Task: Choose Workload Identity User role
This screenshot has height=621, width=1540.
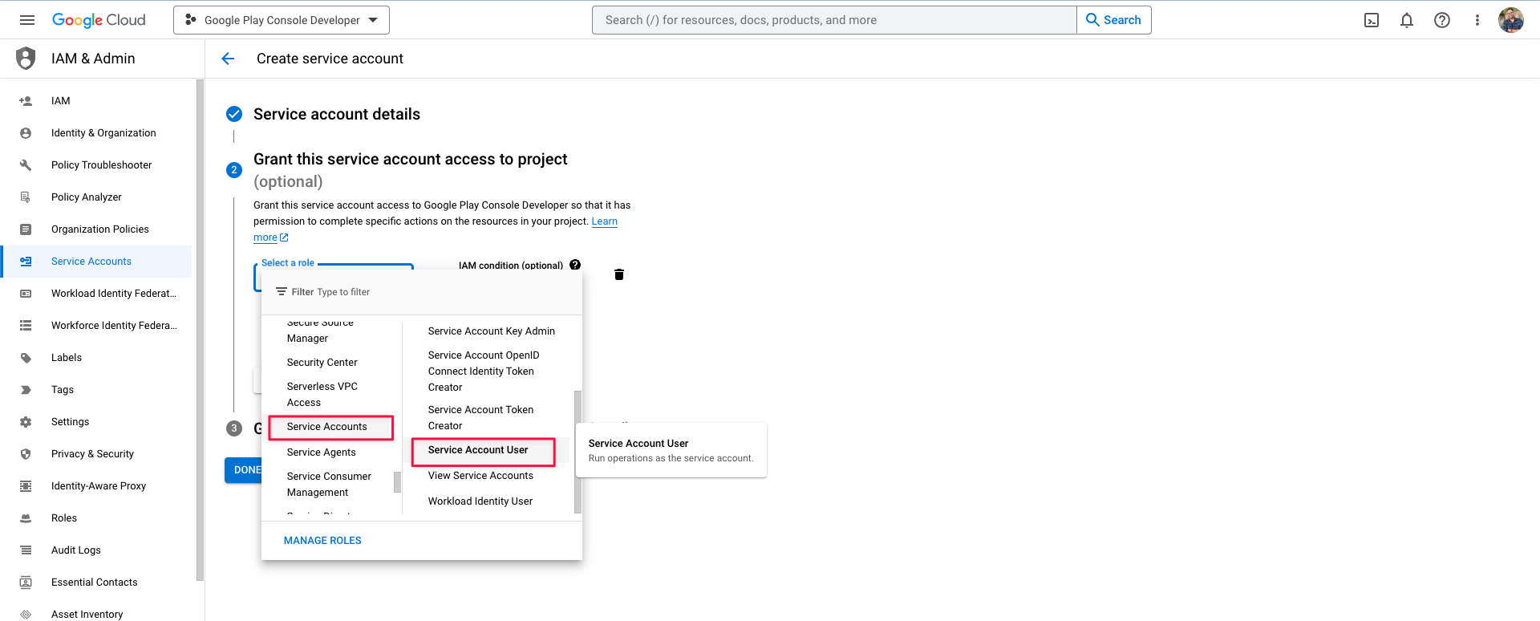Action: click(480, 501)
